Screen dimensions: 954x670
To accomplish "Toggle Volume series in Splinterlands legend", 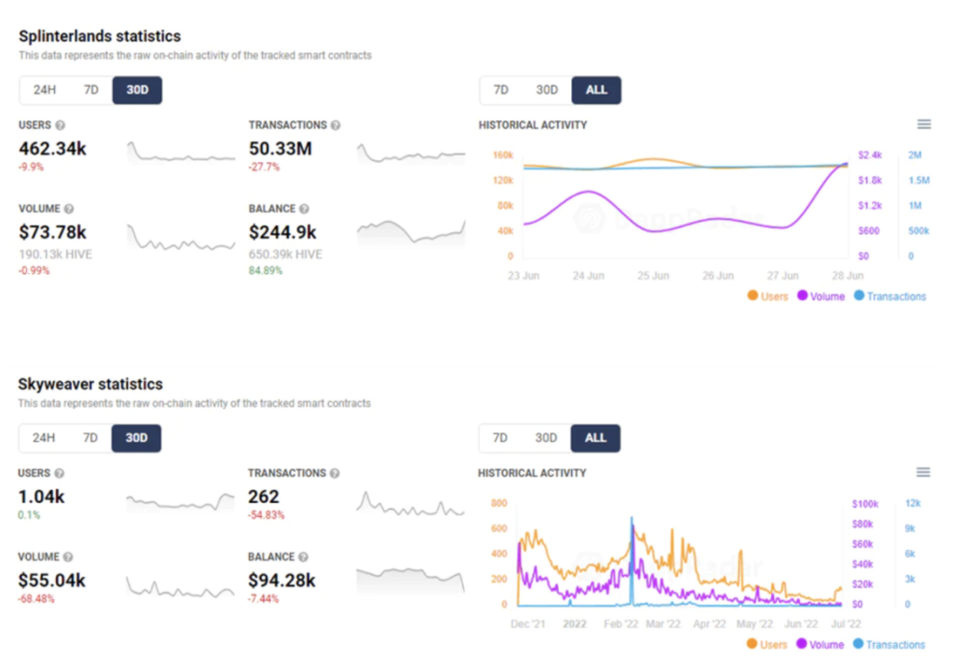I will (821, 296).
